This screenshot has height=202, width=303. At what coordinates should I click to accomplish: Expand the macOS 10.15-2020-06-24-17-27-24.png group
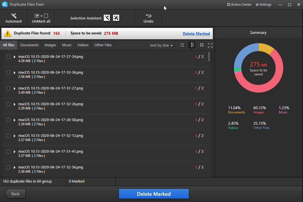pos(14,56)
